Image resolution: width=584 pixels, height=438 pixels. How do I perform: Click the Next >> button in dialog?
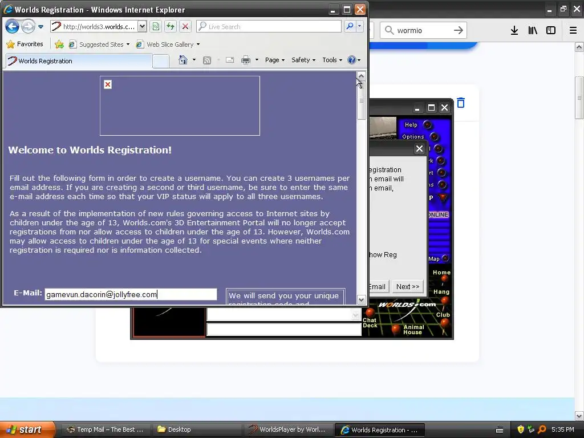408,286
